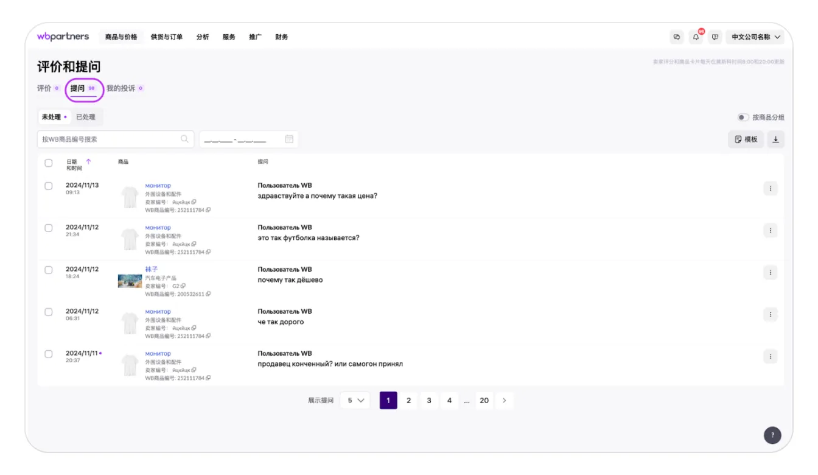The image size is (818, 475).
Task: Open the 财务 menu
Action: [281, 37]
